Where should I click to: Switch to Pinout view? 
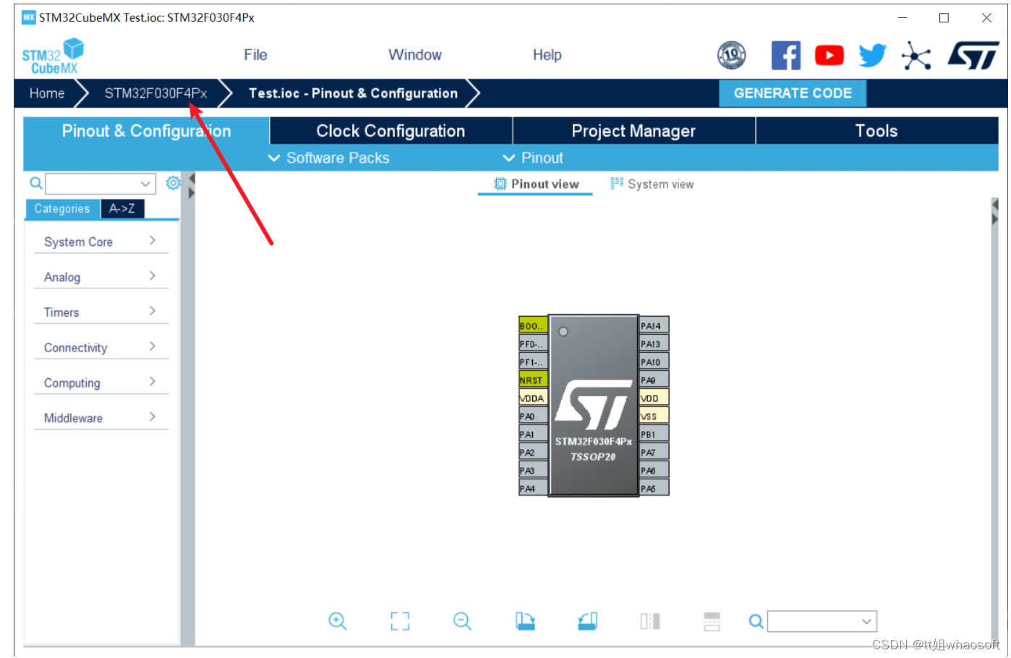click(x=536, y=184)
